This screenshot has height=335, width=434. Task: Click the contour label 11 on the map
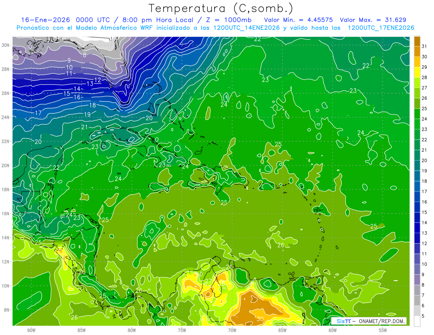click(69, 73)
